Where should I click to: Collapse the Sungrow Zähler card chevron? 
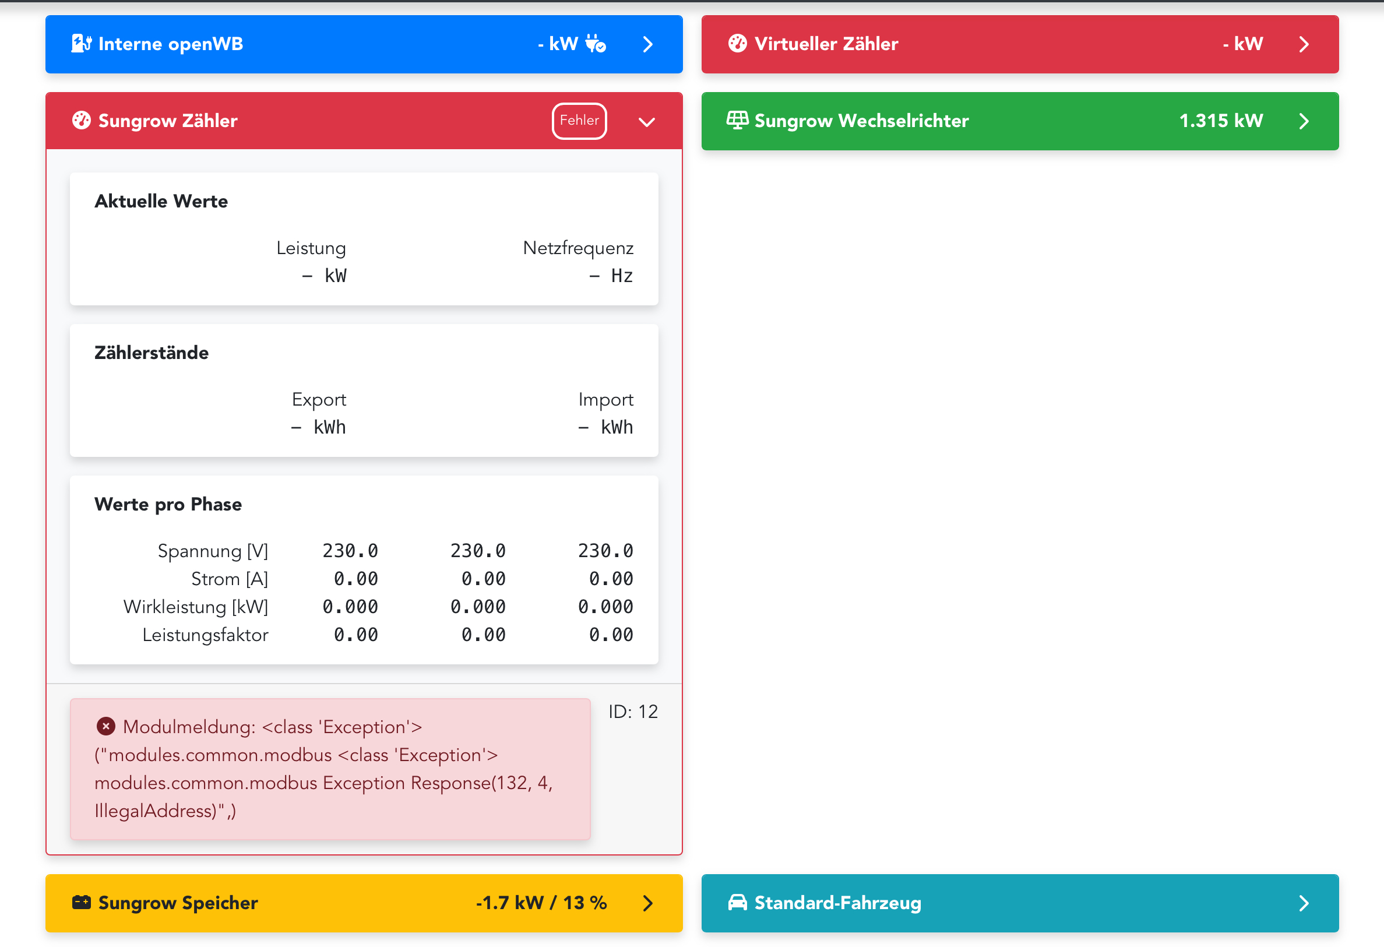coord(647,122)
